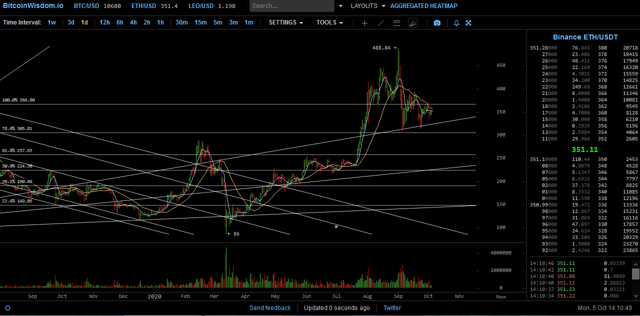Screen dimensions: 640x316
Task: Open the Twitter link in the footer
Action: 392,308
